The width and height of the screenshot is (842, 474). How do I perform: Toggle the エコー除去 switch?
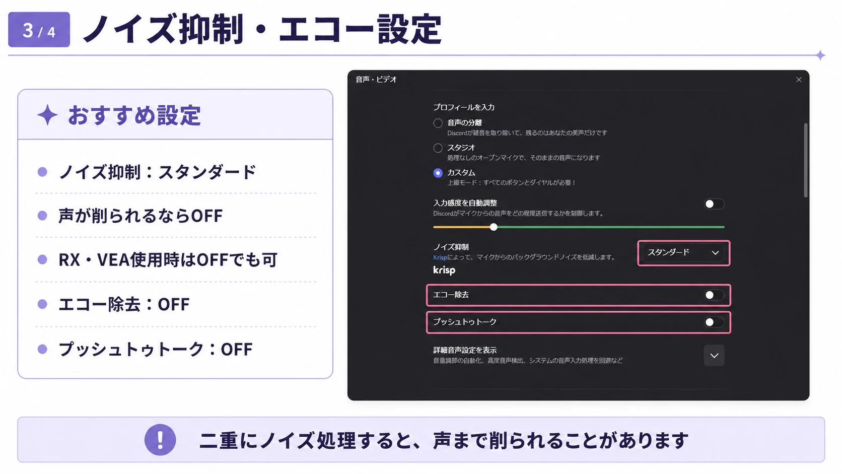coord(714,295)
